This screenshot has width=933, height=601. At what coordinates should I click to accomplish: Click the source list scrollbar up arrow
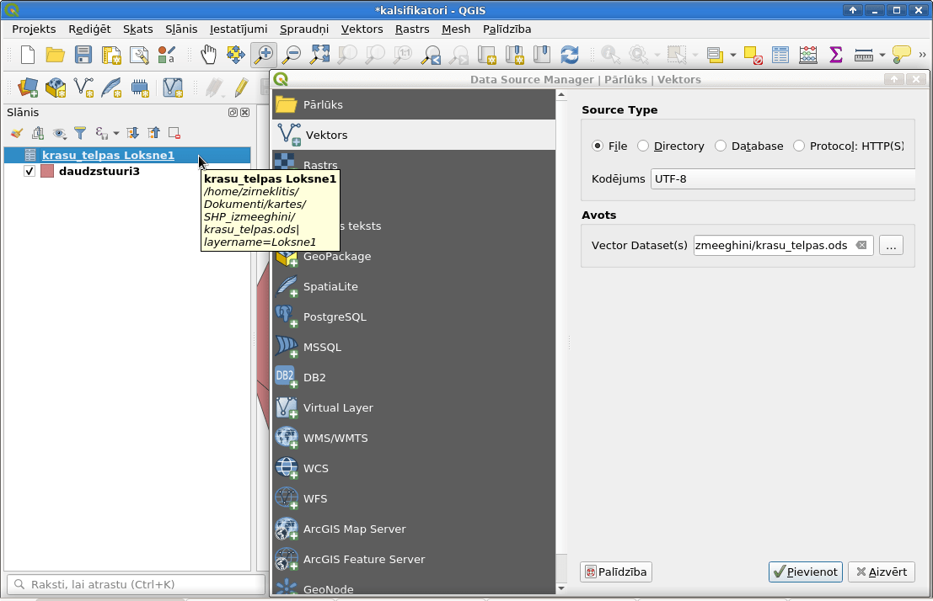[561, 95]
